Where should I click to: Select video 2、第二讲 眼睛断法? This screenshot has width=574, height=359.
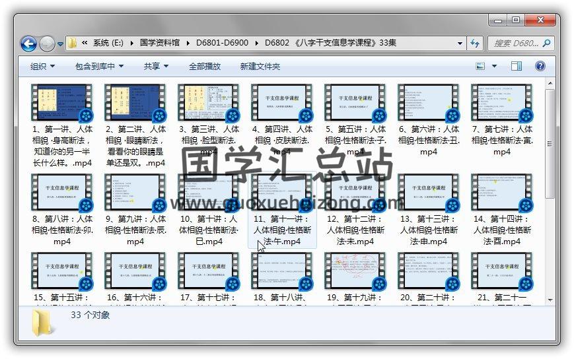[x=135, y=126]
